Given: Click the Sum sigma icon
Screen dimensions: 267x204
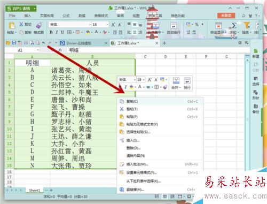Looking at the screenshot, I should (x=234, y=26).
